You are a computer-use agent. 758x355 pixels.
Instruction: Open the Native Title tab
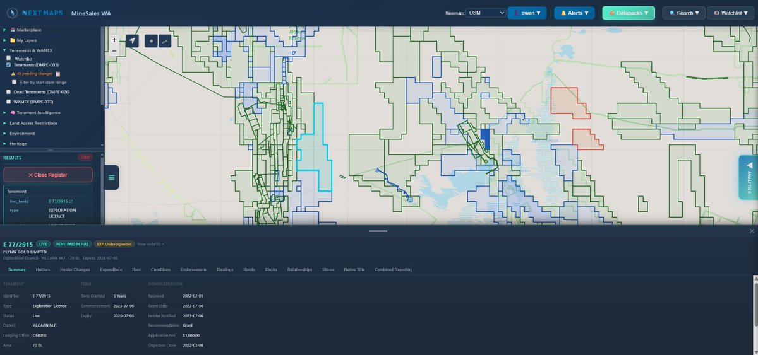pyautogui.click(x=354, y=269)
